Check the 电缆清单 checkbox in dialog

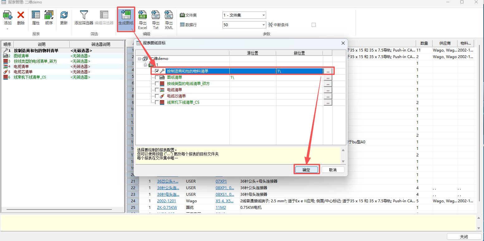[157, 90]
